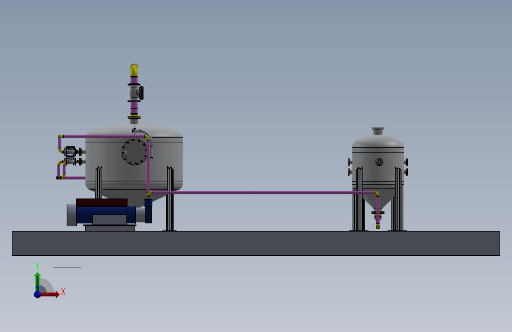
Task: Select the upper valve at the large tank's left side
Action: (x=71, y=152)
